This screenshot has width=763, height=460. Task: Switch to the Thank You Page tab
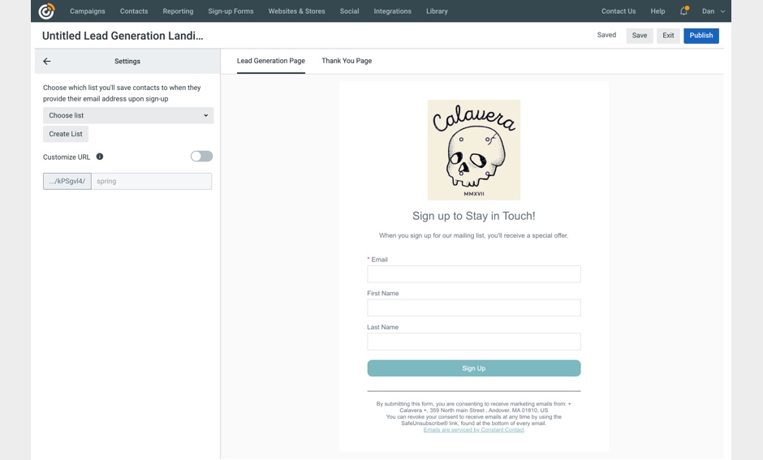click(347, 61)
